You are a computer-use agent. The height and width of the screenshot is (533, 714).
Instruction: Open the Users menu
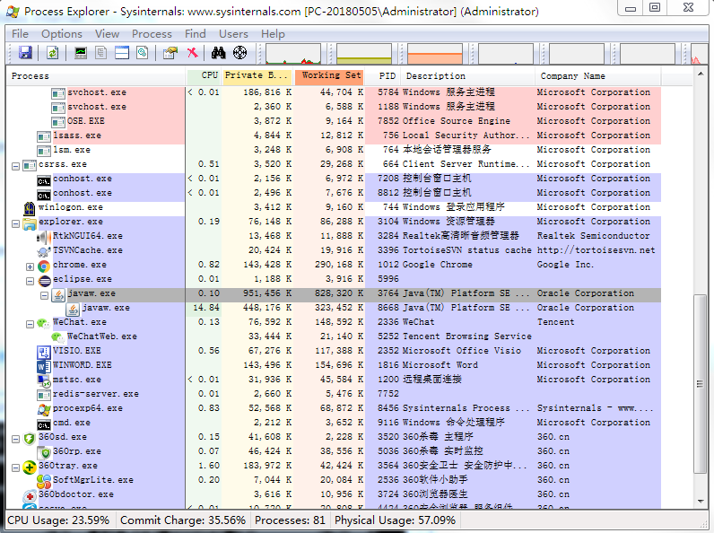pos(233,34)
